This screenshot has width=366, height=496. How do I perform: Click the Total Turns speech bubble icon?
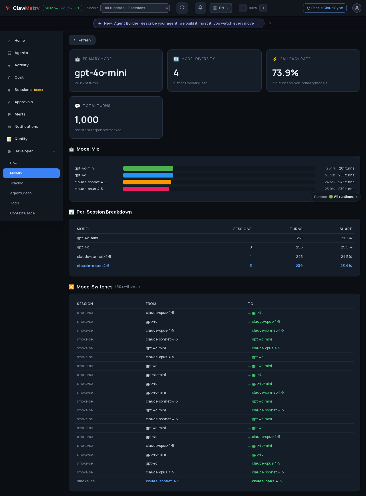[77, 106]
